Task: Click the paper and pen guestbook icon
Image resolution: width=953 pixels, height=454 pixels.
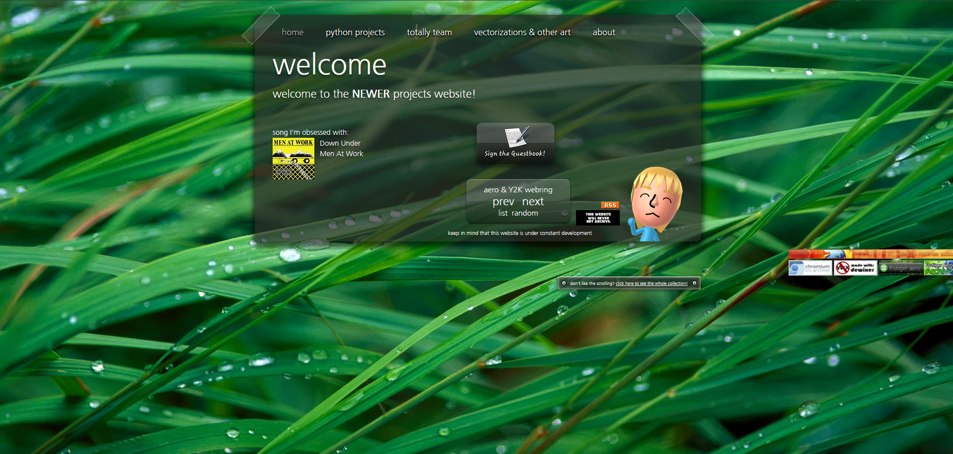Action: 516,136
